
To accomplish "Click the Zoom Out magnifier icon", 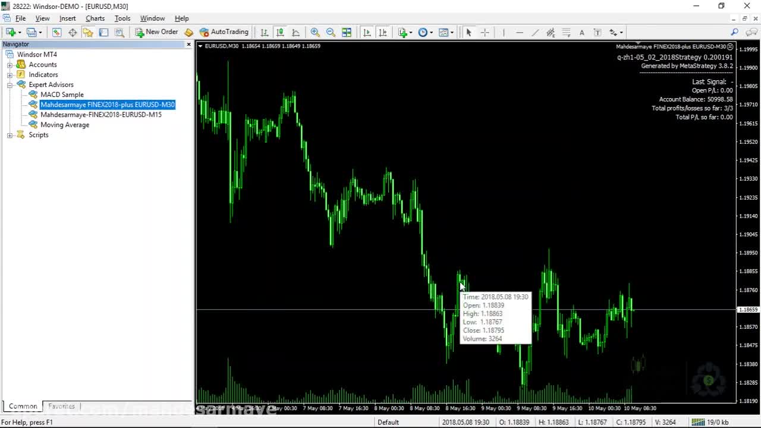I will point(331,33).
